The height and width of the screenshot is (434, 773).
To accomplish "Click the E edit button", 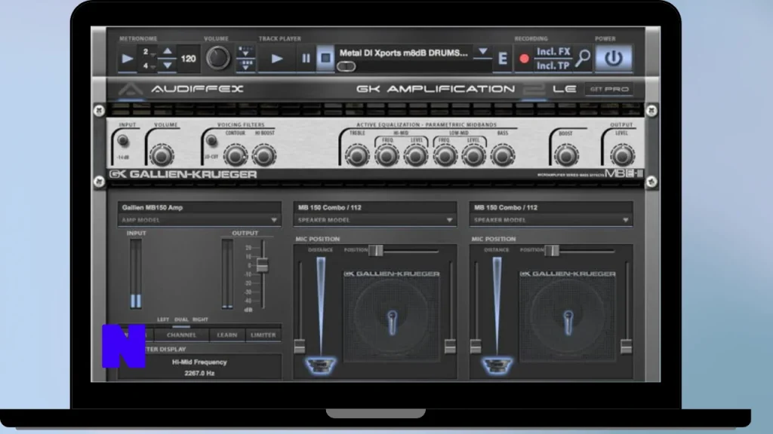I will coord(502,59).
